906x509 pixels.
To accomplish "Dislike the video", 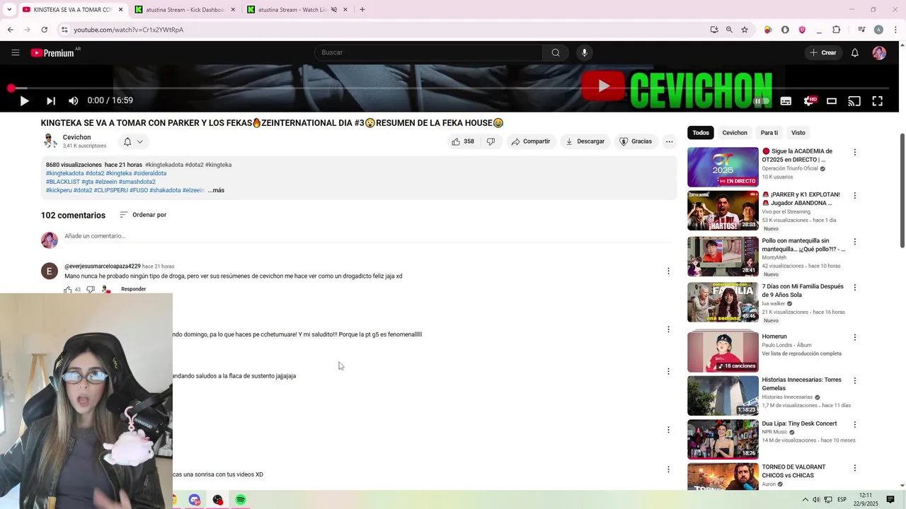I will point(491,141).
